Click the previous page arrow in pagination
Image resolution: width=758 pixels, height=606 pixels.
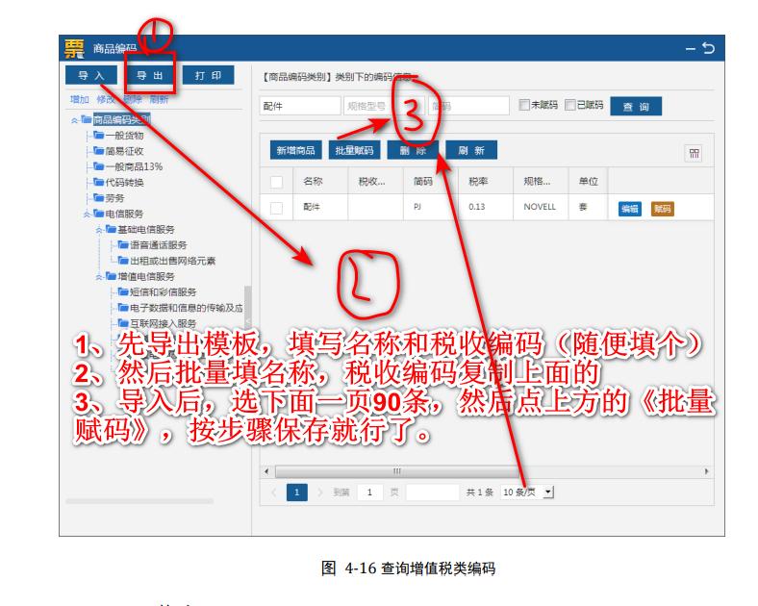pyautogui.click(x=274, y=492)
